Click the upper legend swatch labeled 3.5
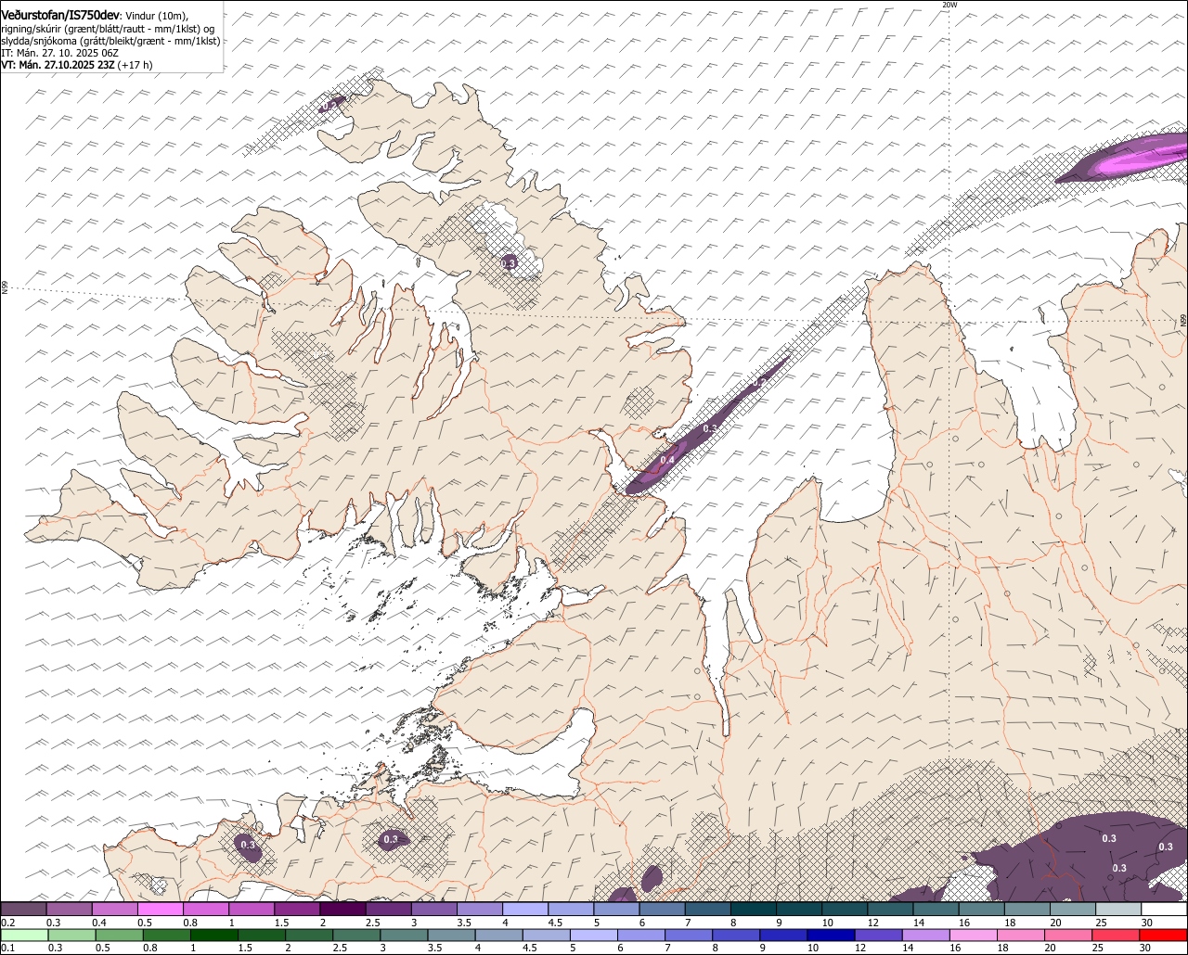Viewport: 1188px width, 955px height. pyautogui.click(x=480, y=909)
